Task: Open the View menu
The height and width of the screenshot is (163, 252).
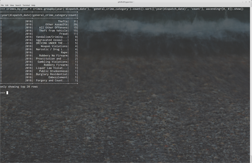Action: [x=12, y=5]
